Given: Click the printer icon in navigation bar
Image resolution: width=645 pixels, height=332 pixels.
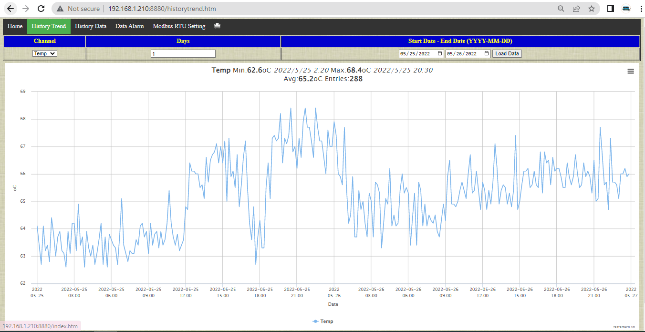Looking at the screenshot, I should [x=217, y=26].
